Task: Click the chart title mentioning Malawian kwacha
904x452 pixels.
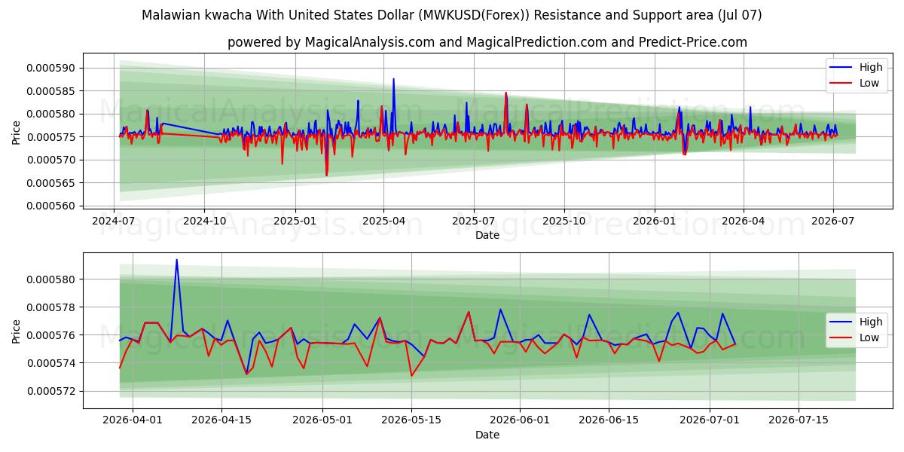Action: 452,15
